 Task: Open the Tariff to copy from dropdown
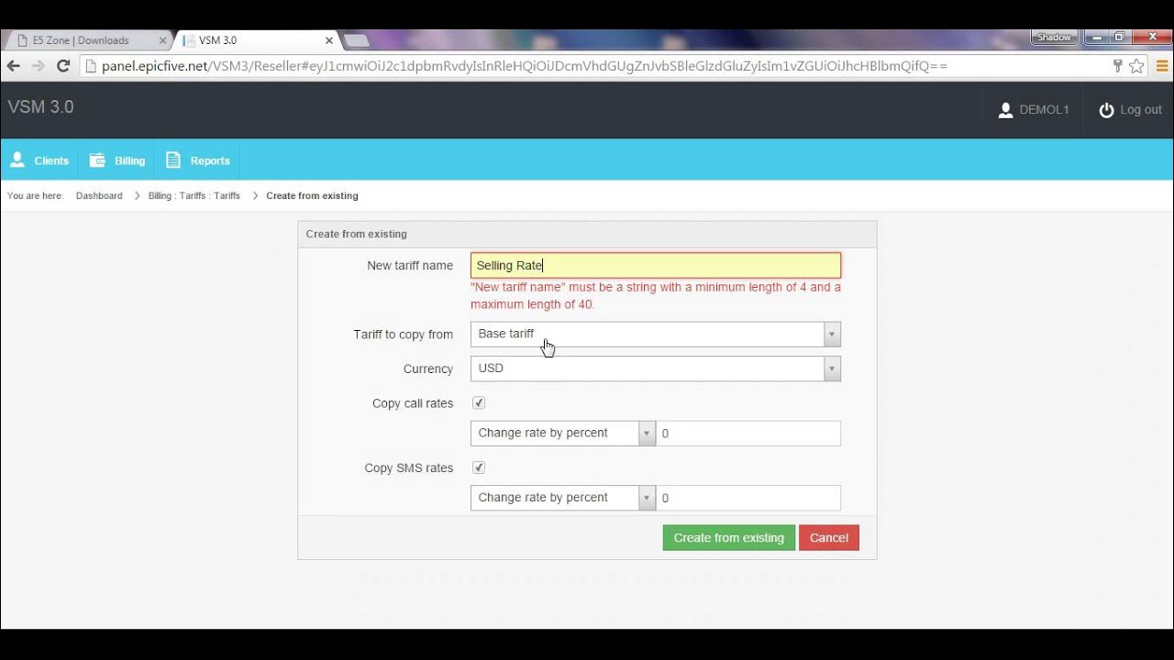656,335
